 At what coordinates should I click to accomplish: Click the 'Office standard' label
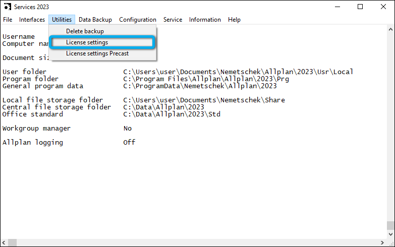pyautogui.click(x=33, y=114)
